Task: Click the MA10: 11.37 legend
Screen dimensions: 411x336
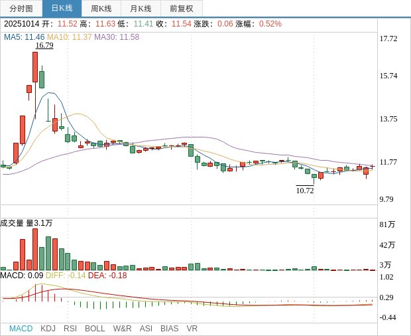Action: coord(69,37)
